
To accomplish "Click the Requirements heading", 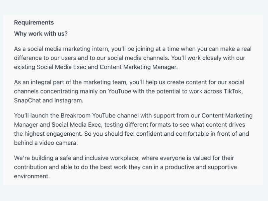I will click(34, 22).
